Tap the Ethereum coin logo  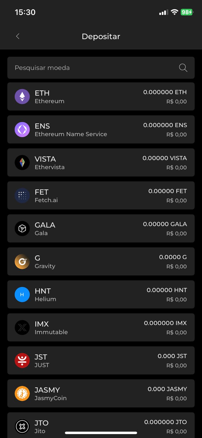[22, 97]
